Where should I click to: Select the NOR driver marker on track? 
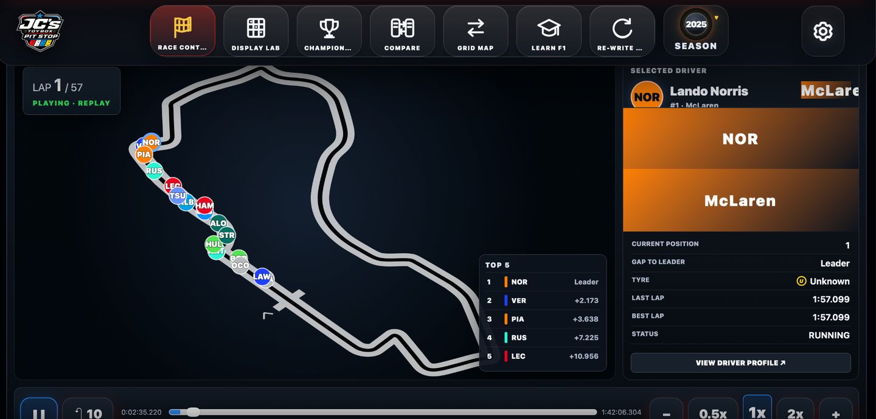(151, 142)
